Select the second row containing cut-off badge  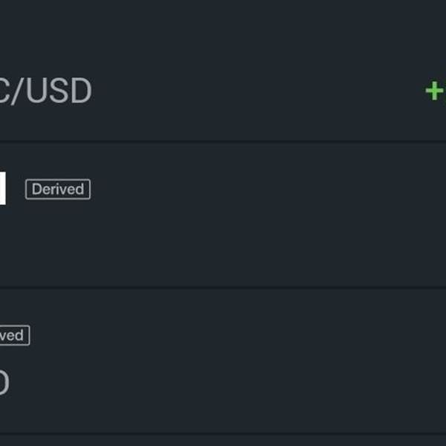pyautogui.click(x=223, y=361)
